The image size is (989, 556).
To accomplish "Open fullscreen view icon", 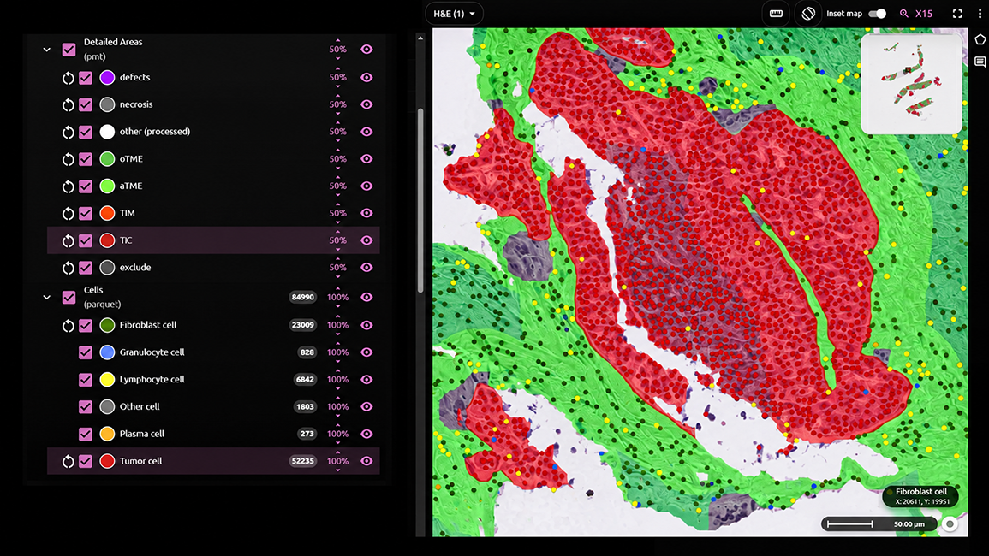I will pos(957,13).
